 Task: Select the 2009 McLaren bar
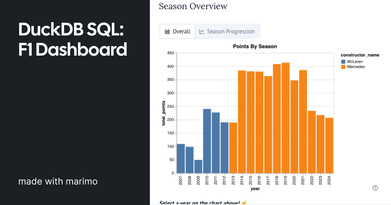click(198, 167)
